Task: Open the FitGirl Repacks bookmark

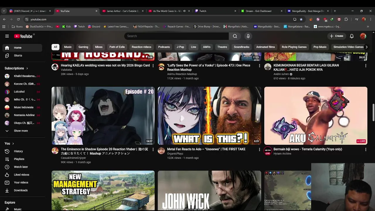Action: pos(146,26)
